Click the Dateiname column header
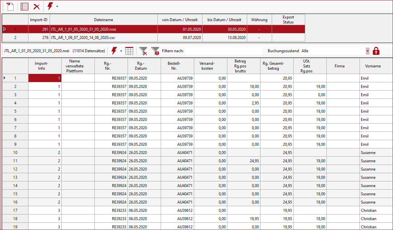Viewport: 393px width, 230px height. point(103,20)
